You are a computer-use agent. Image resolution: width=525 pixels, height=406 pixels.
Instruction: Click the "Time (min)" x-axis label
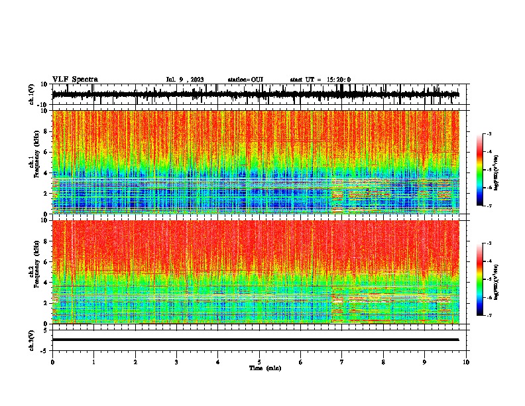(x=265, y=368)
